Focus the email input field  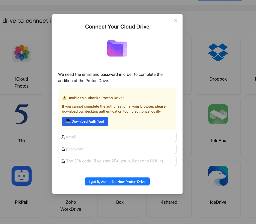coord(117,137)
